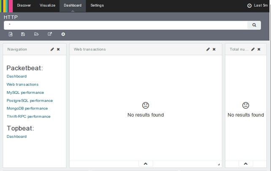Edit the Web transactions panel pencil icon
Screen dimensions: 271x171
(208, 49)
